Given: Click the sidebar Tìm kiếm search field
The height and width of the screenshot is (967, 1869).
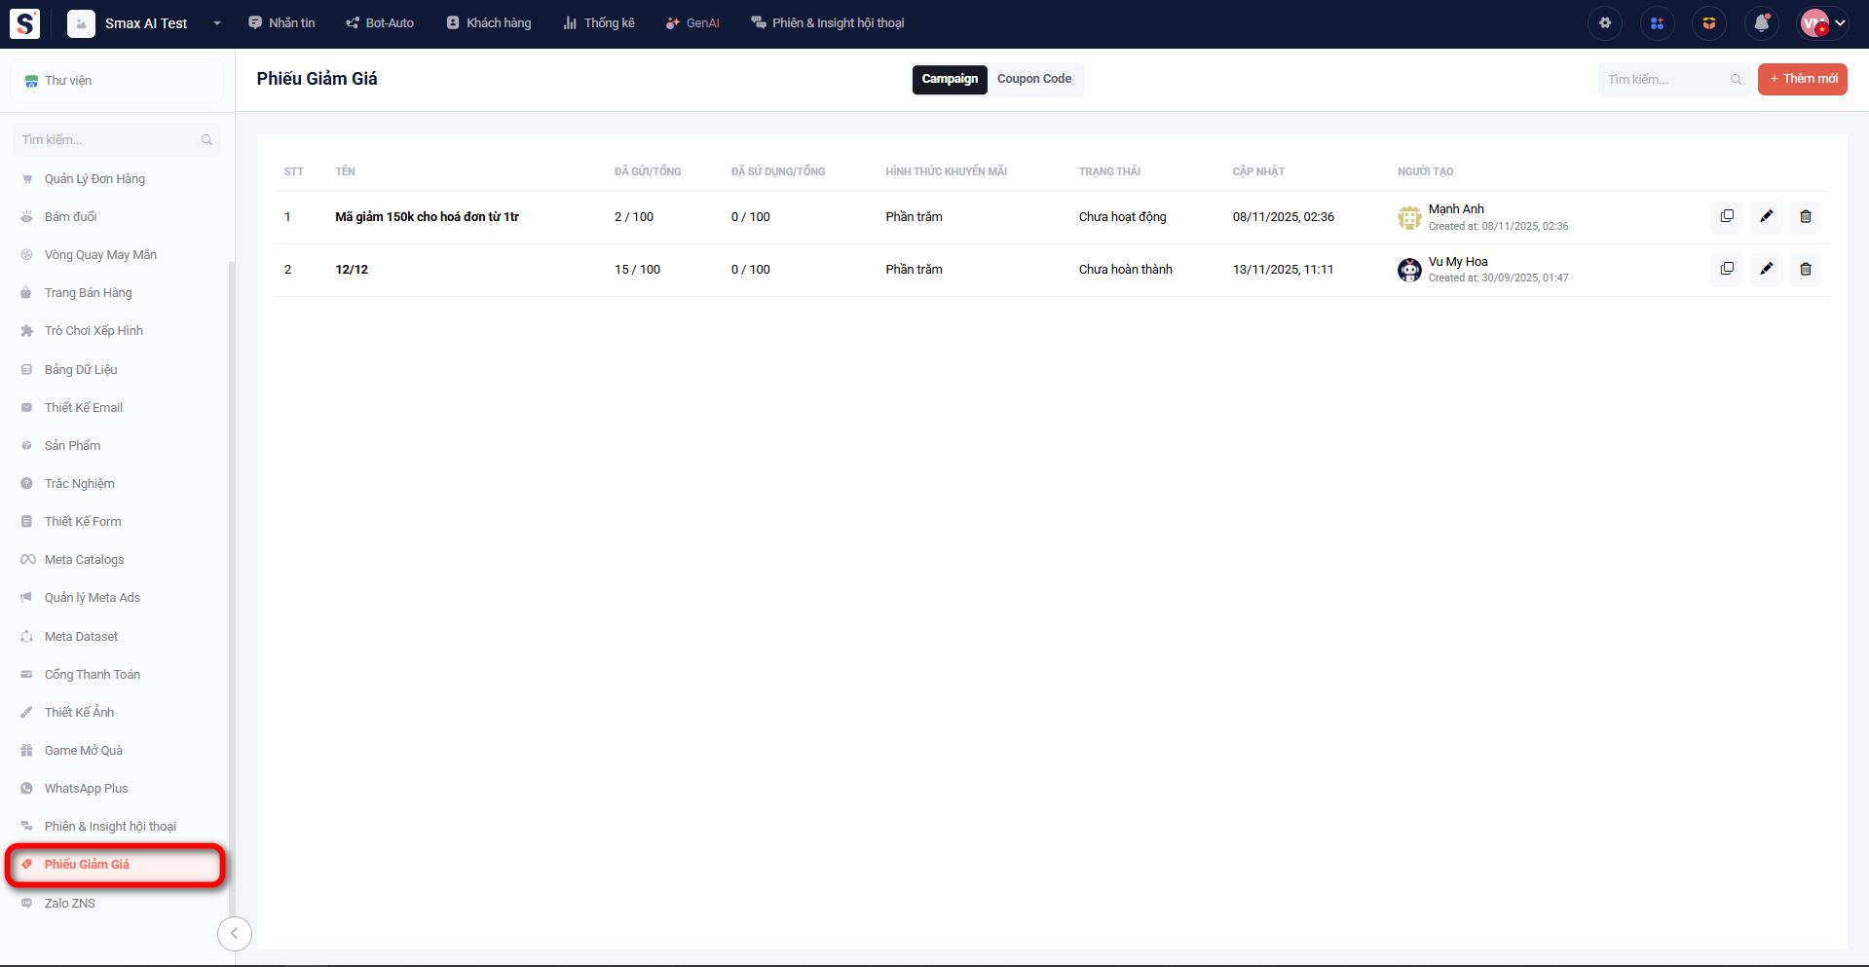Looking at the screenshot, I should pos(109,140).
